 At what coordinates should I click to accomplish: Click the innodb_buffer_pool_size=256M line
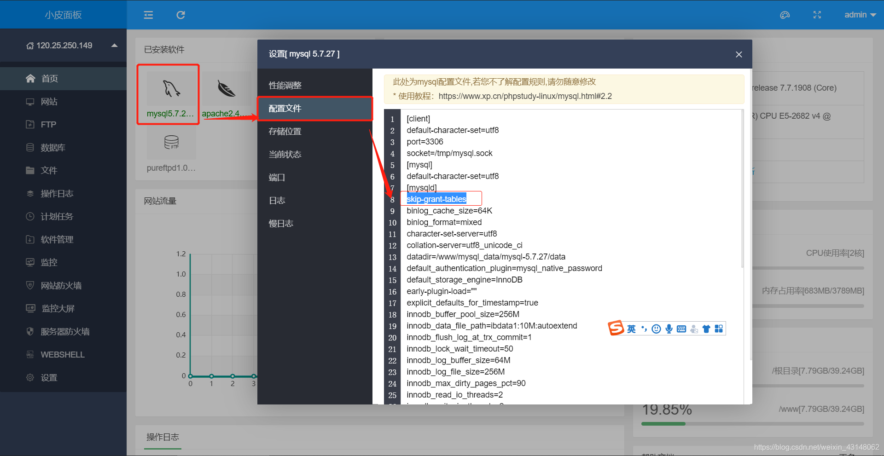click(x=463, y=314)
